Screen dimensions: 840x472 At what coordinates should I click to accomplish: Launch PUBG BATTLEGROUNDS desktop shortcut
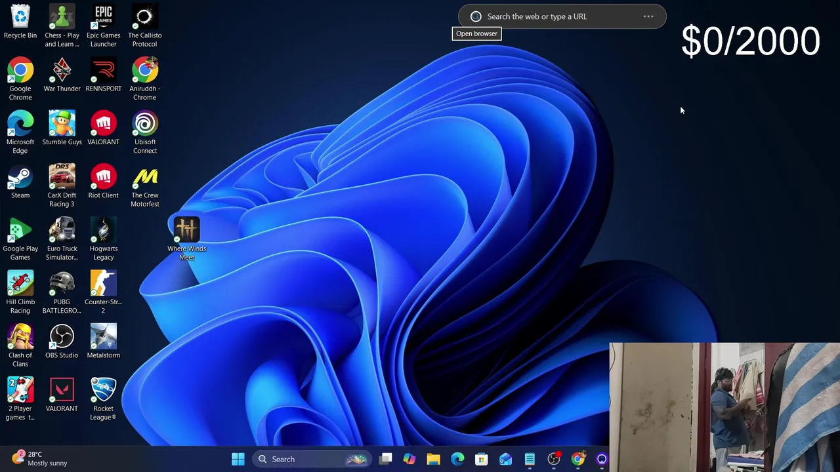click(x=62, y=292)
